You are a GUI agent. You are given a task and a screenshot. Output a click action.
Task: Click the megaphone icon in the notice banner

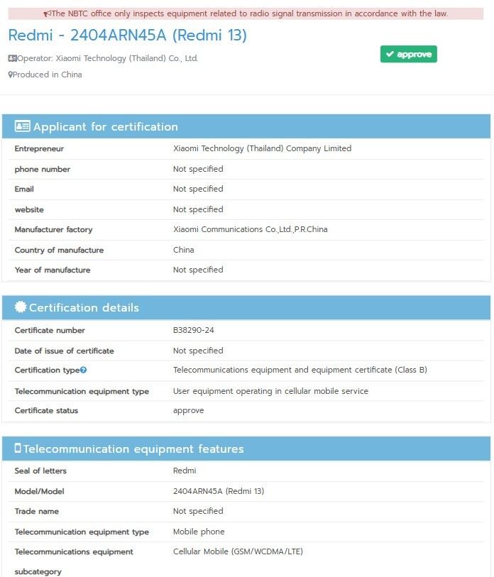(47, 14)
